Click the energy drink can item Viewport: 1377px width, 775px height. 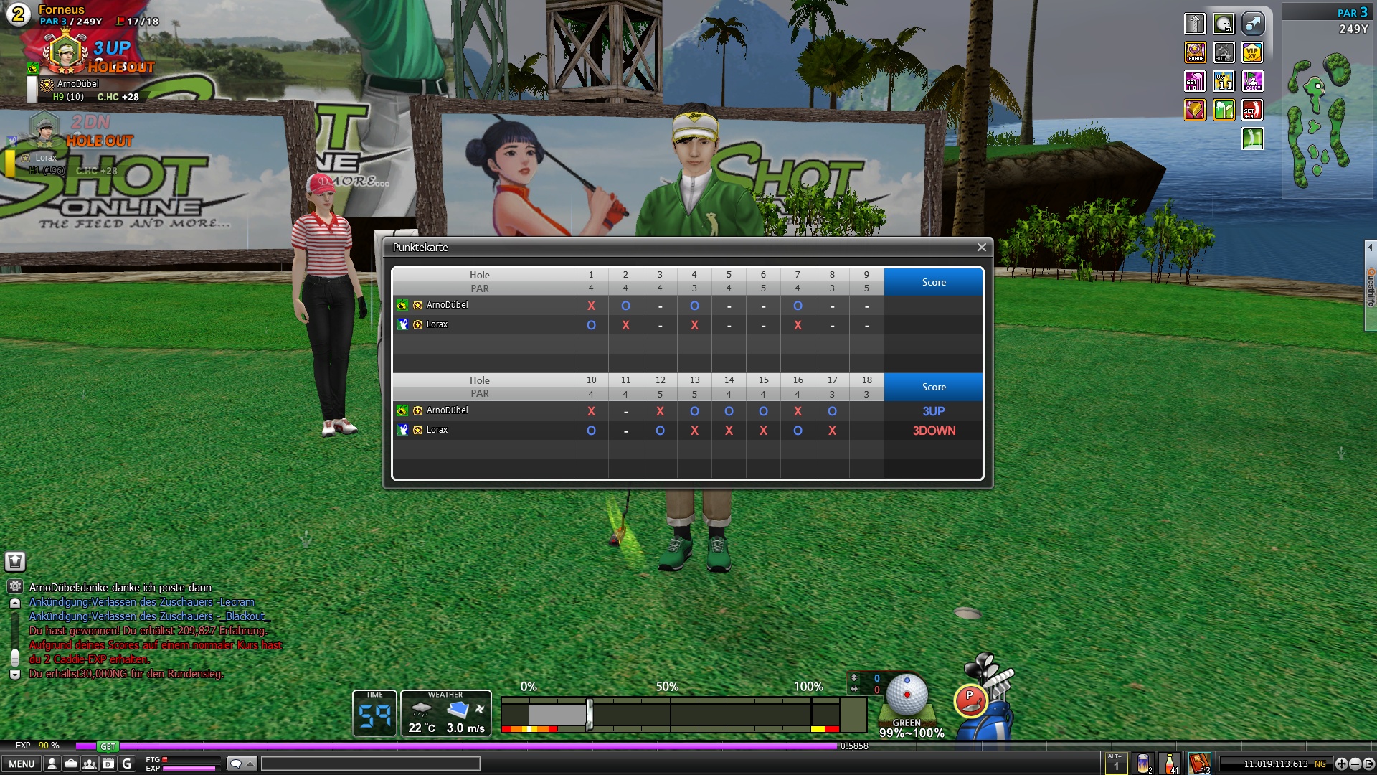pyautogui.click(x=1143, y=764)
